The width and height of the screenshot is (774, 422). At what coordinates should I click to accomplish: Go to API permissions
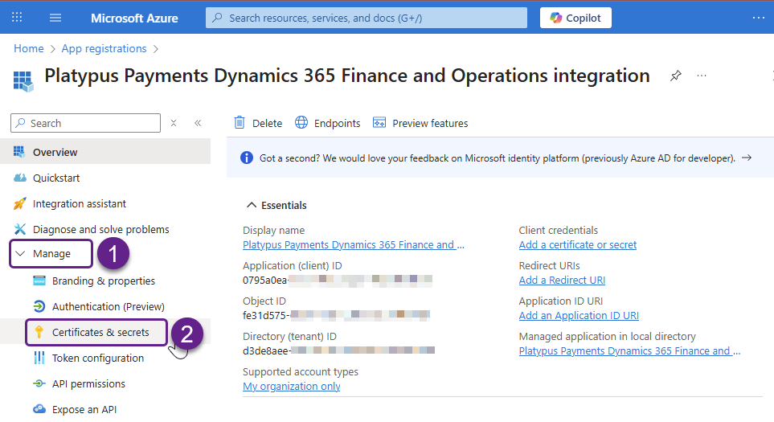88,383
